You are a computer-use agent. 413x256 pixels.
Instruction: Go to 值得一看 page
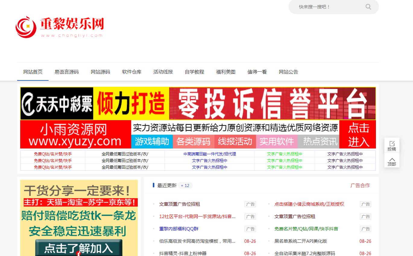coord(257,72)
